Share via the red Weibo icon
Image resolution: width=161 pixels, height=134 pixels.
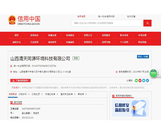pyautogui.click(x=140, y=81)
